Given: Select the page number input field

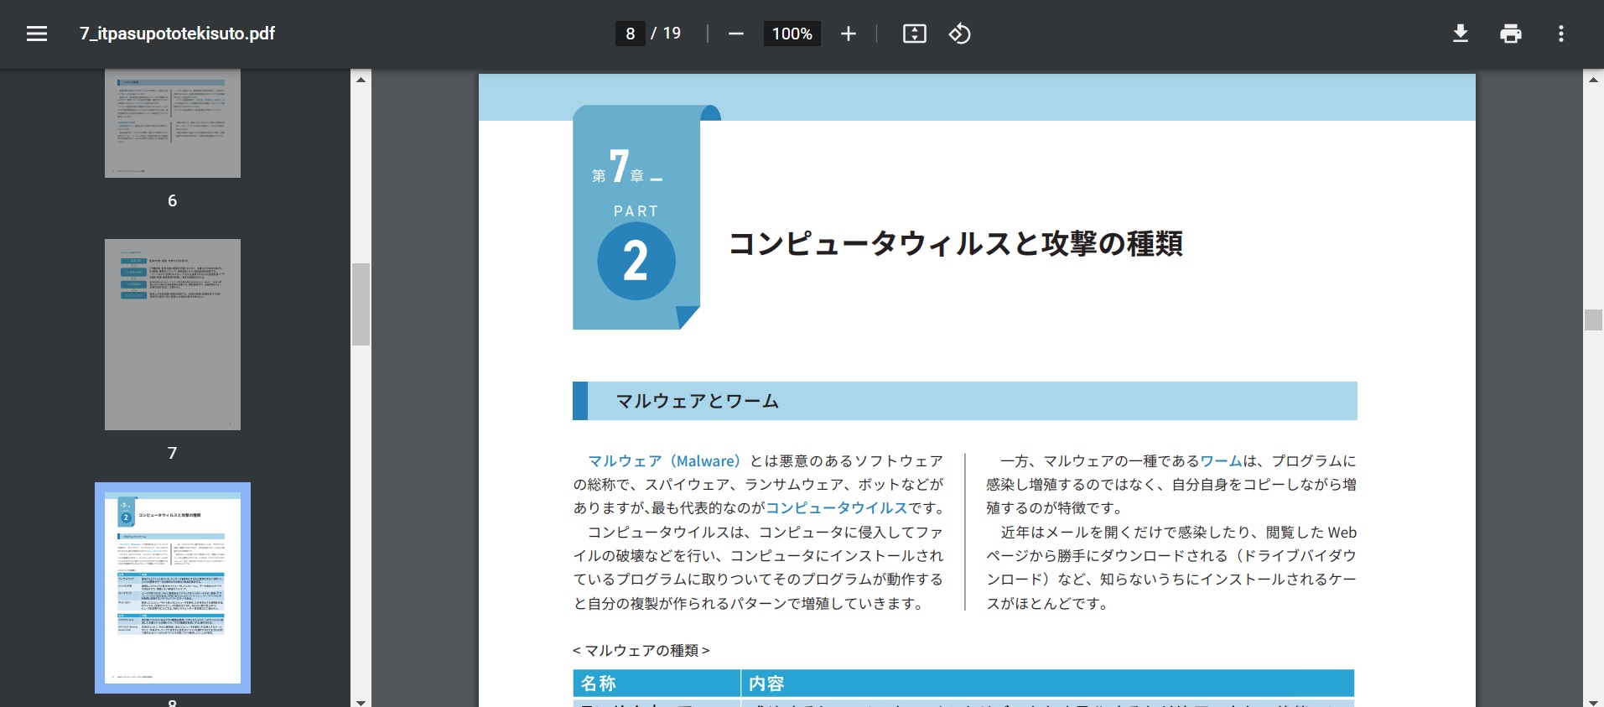Looking at the screenshot, I should pos(631,34).
